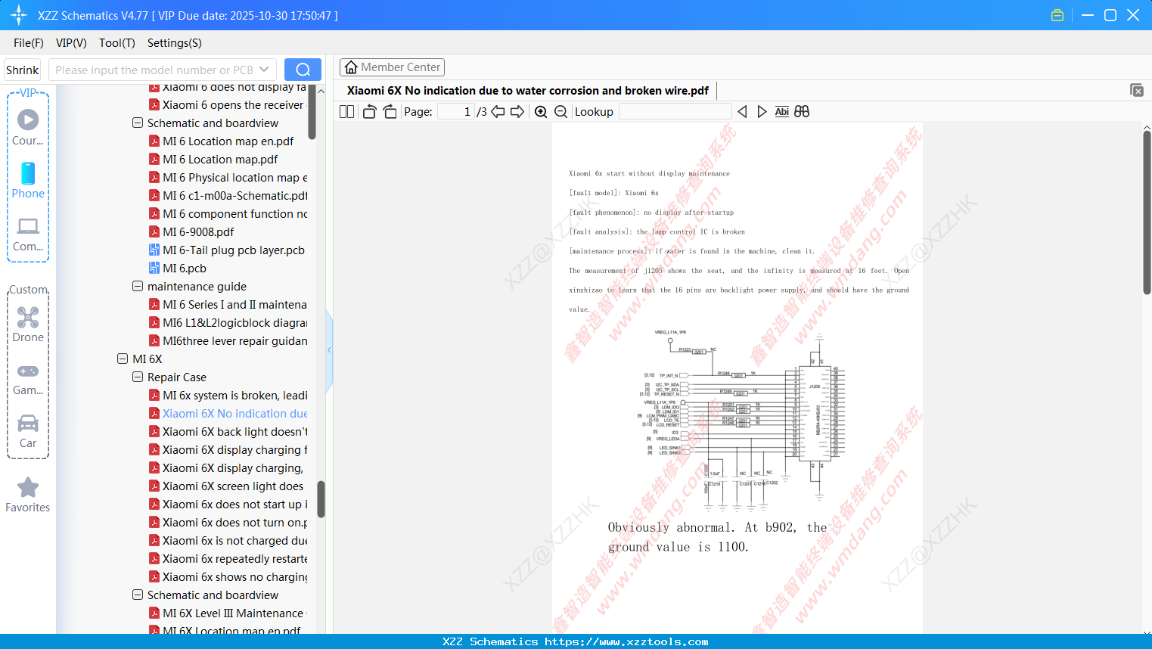1152x649 pixels.
Task: Open the xzztools.com website link
Action: click(x=626, y=641)
